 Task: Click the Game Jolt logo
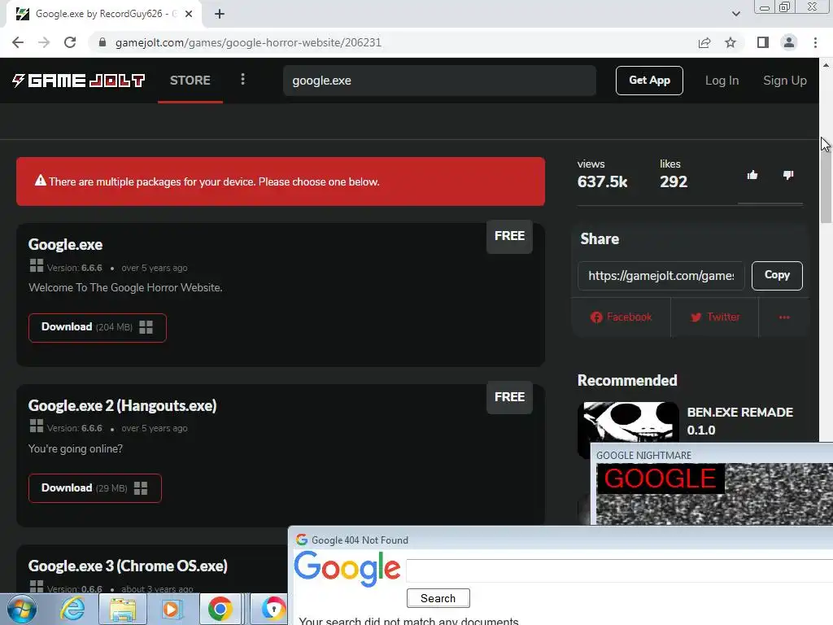[x=79, y=81]
